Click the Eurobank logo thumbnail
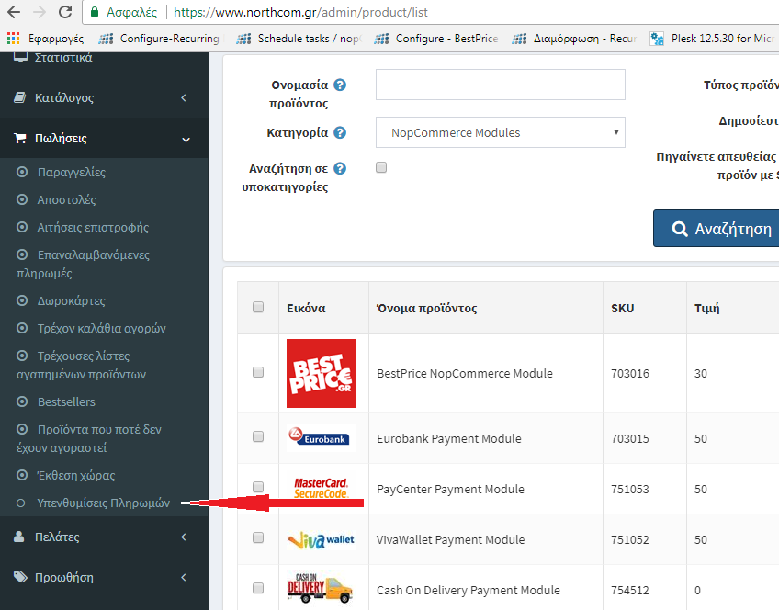Image resolution: width=779 pixels, height=610 pixels. [321, 437]
